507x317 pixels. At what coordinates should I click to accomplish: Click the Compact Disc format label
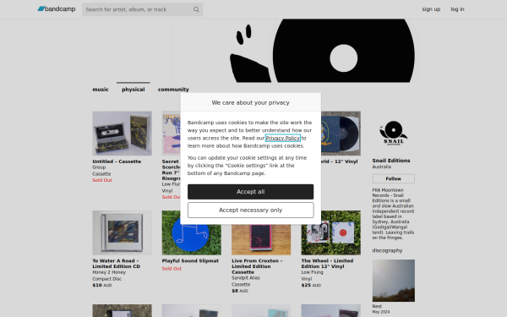107,279
